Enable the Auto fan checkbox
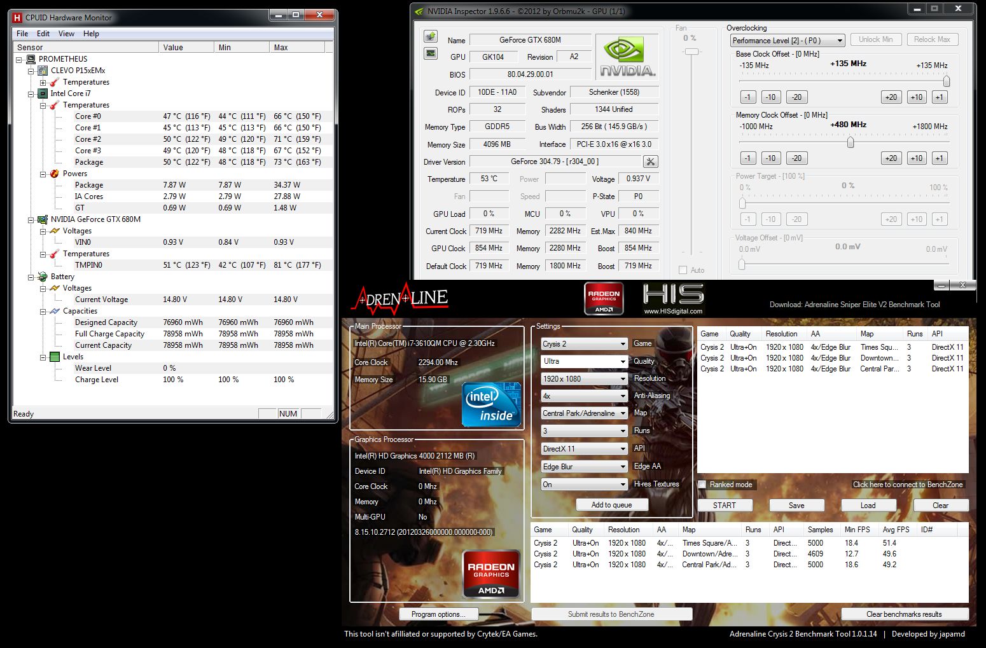This screenshot has width=986, height=648. point(683,270)
